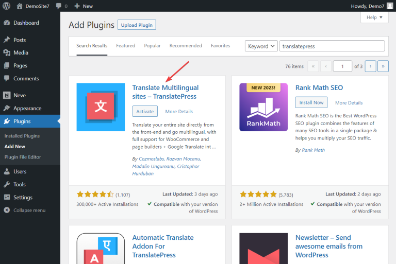Go to next page of results

370,66
